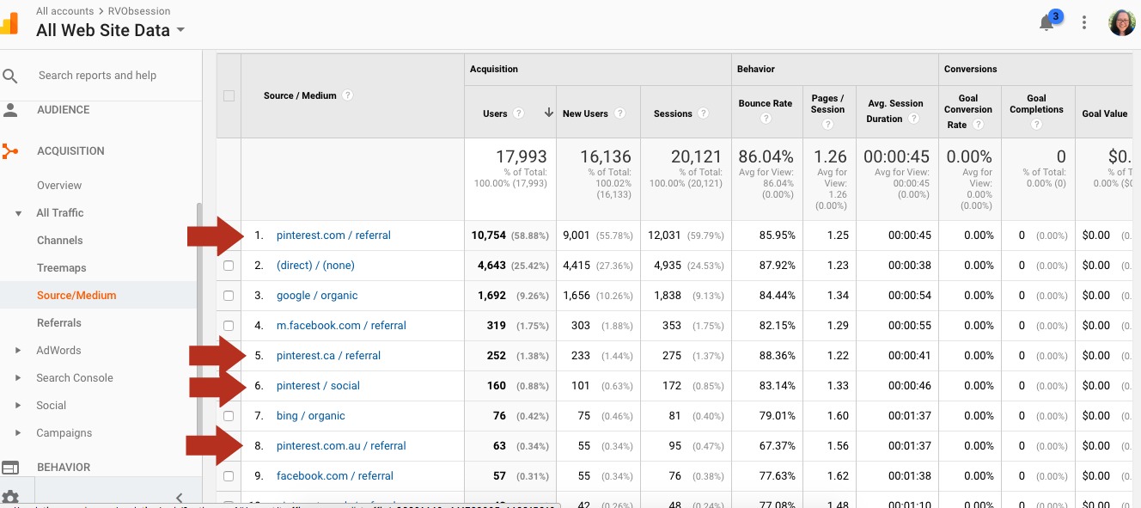Show help for Bounce Rate column
The width and height of the screenshot is (1141, 508).
coord(766,119)
